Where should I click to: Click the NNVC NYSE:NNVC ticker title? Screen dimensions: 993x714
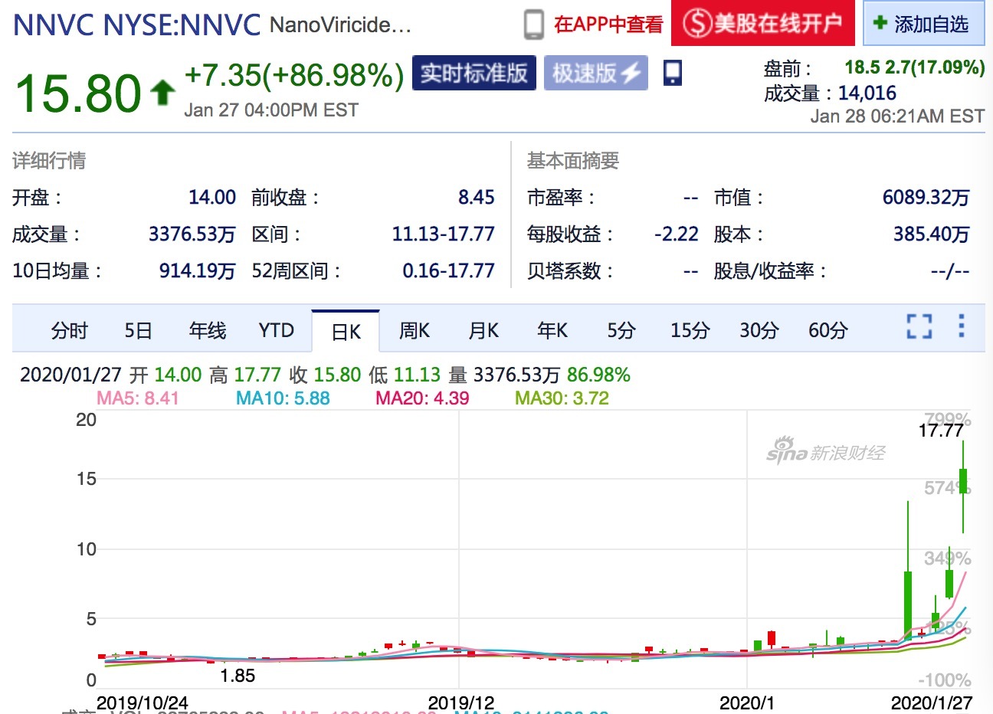pos(137,25)
